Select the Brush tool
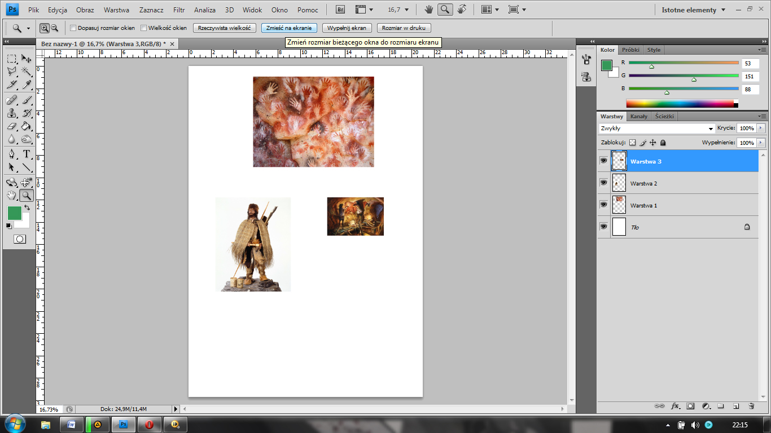This screenshot has height=433, width=771. 27,100
